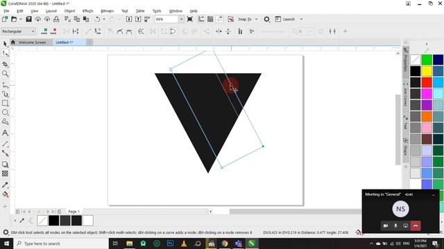Click the Open folder icon
Viewport: 444px width, 249px height.
click(x=14, y=19)
